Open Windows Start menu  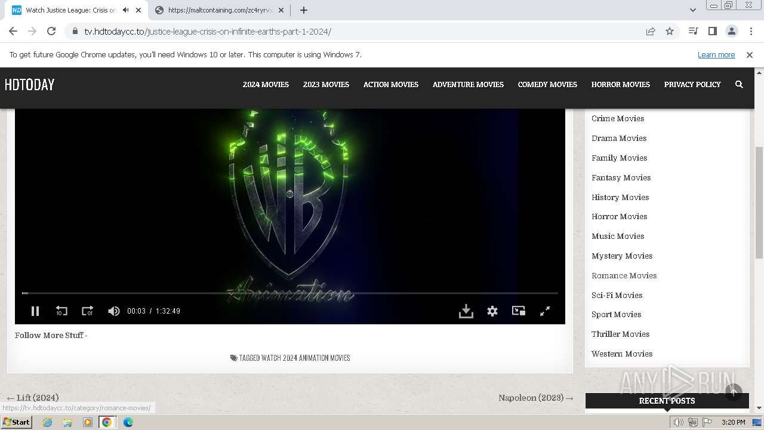tap(16, 422)
